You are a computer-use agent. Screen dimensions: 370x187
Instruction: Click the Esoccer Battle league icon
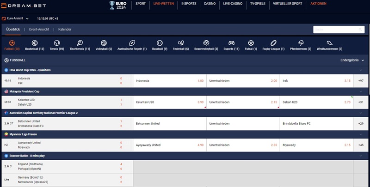tap(6, 156)
